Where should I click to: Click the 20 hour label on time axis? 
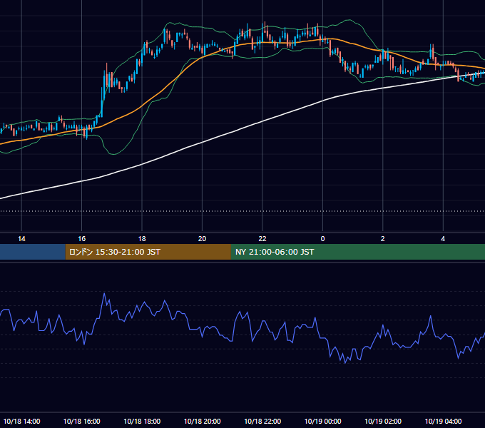(x=202, y=239)
